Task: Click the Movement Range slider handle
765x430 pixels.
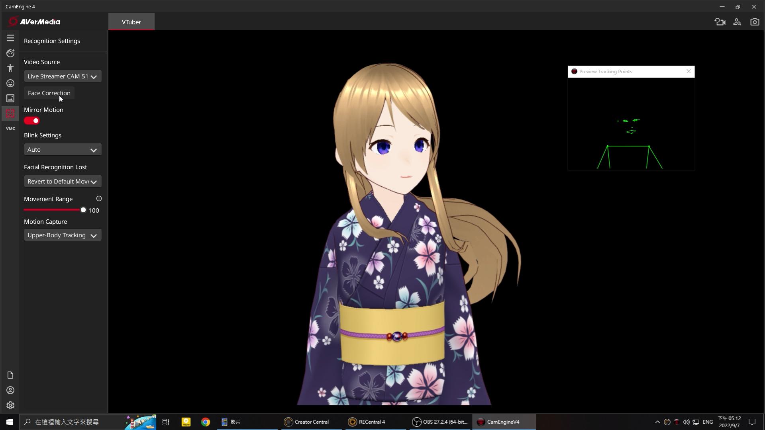Action: 83,210
